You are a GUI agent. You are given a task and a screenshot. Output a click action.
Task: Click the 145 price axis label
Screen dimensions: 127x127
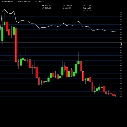click(121, 94)
